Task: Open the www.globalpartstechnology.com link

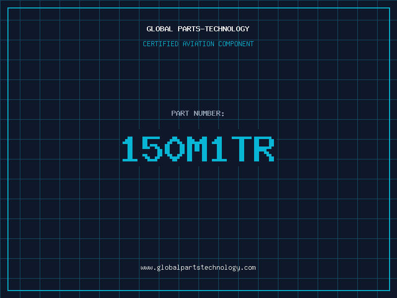Action: tap(198, 268)
